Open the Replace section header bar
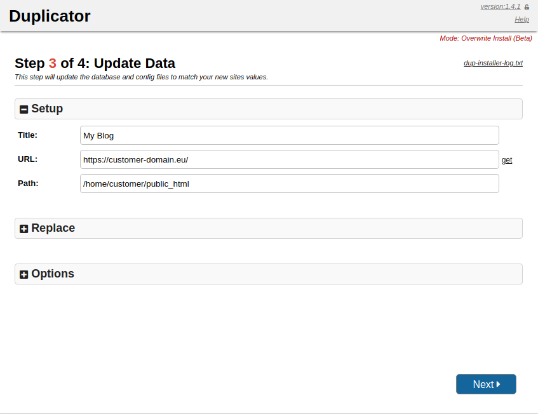The width and height of the screenshot is (538, 414). pyautogui.click(x=268, y=228)
